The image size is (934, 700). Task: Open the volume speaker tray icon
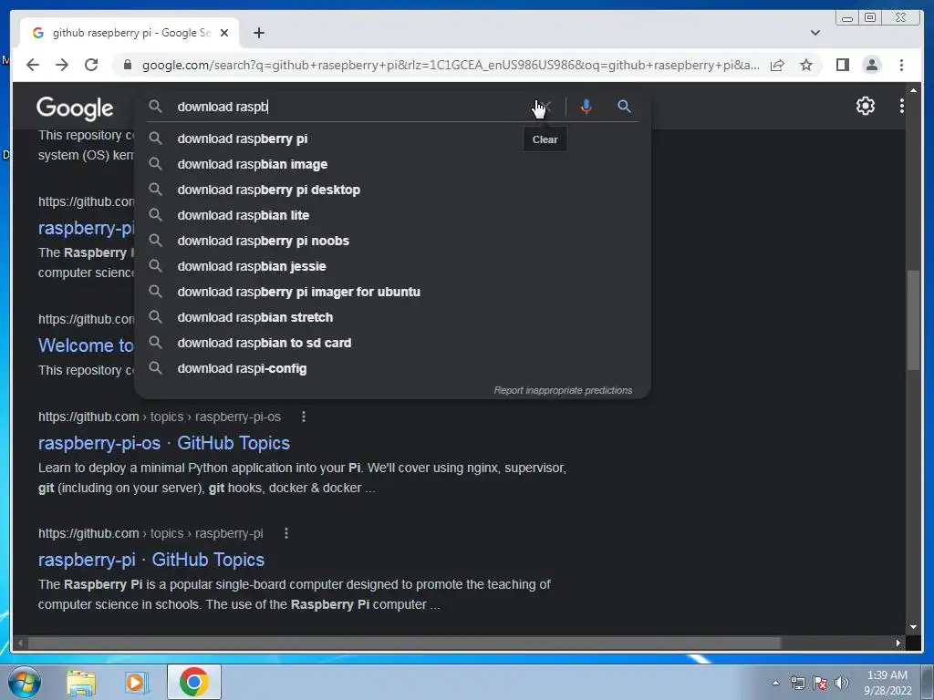[x=841, y=683]
